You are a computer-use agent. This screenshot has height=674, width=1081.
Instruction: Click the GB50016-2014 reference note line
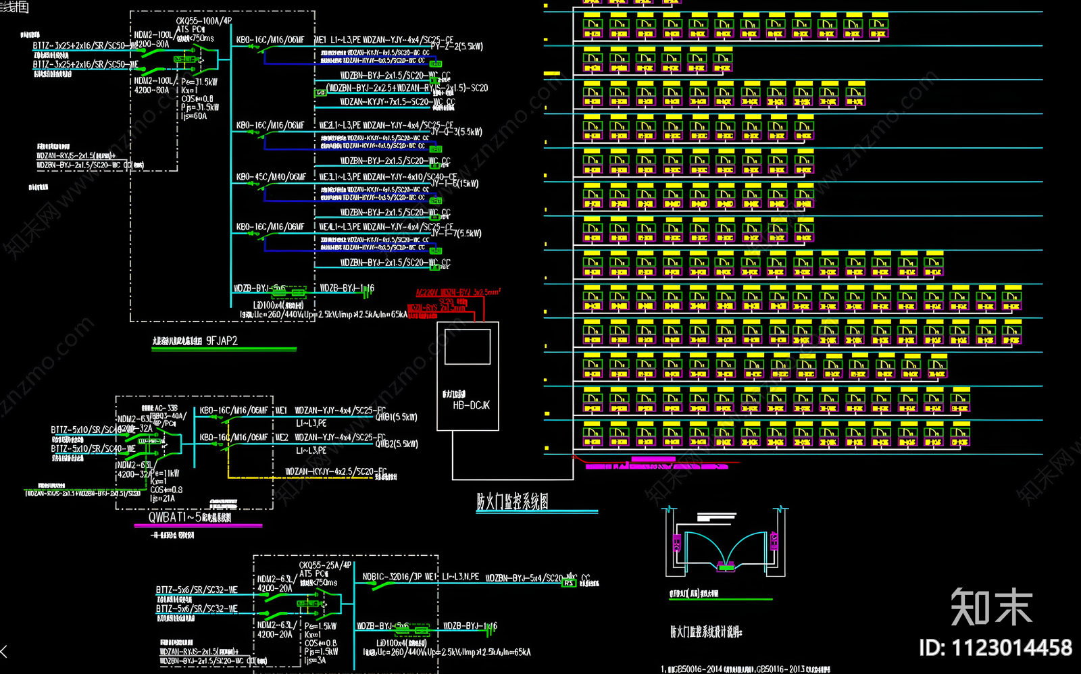click(745, 669)
